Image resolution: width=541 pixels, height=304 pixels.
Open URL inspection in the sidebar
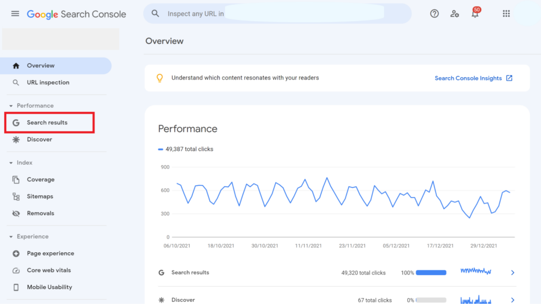point(55,83)
